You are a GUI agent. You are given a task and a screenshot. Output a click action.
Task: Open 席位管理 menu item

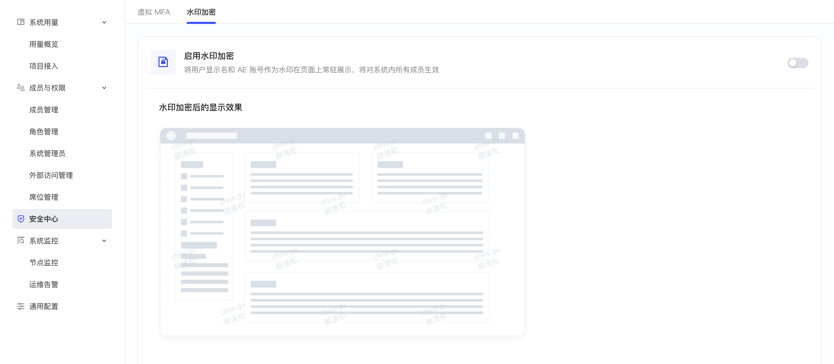(x=44, y=197)
